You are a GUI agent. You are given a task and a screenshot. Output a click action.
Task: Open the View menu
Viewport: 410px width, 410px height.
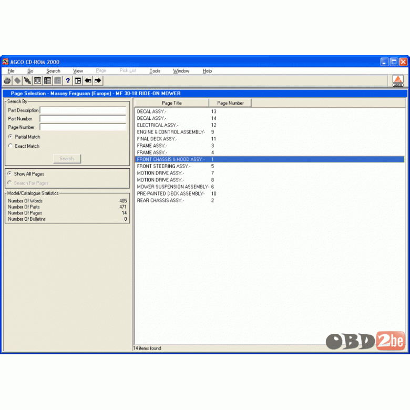(78, 71)
